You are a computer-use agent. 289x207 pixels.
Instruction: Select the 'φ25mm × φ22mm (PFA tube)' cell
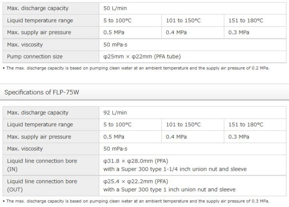coord(142,56)
